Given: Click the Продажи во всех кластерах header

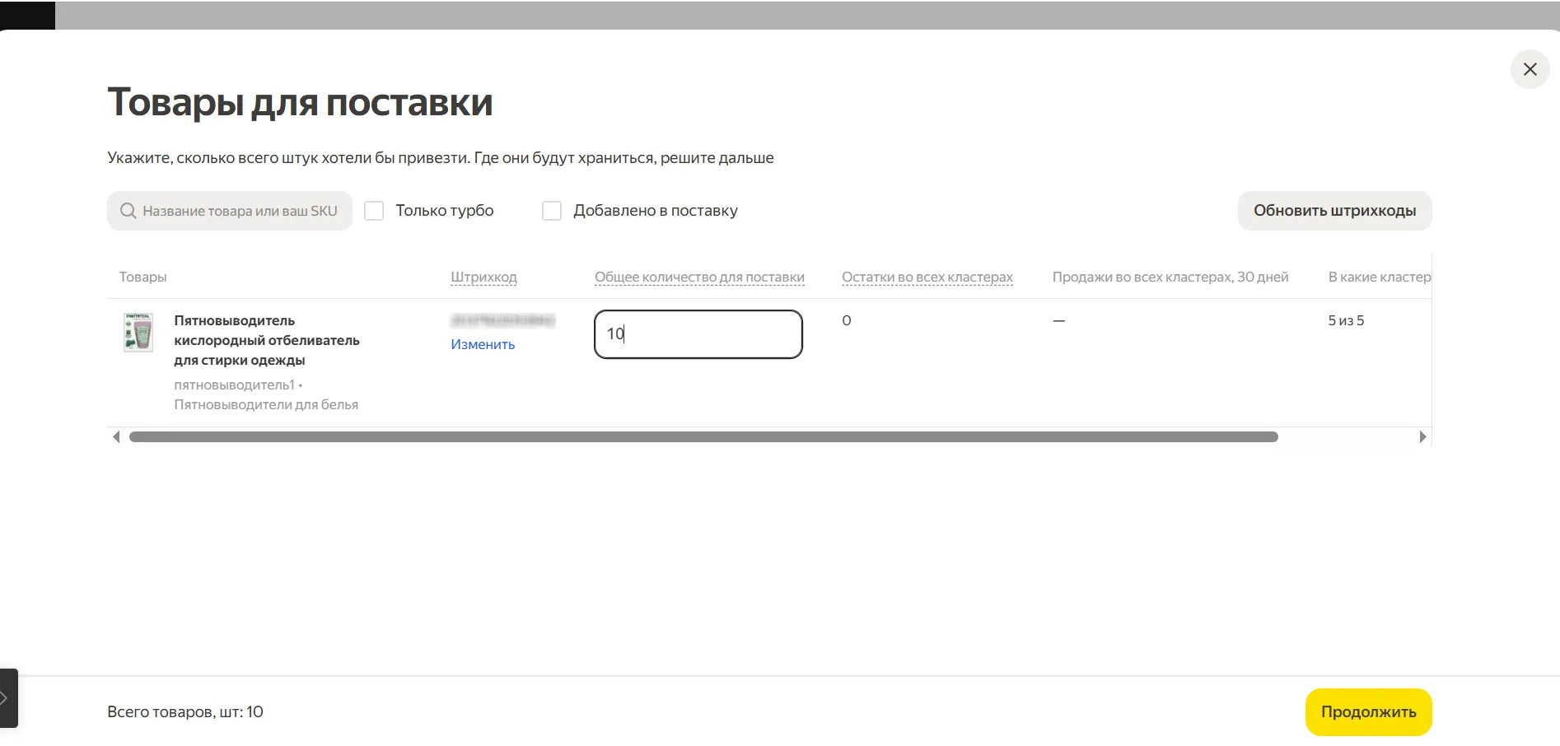Looking at the screenshot, I should point(1170,277).
